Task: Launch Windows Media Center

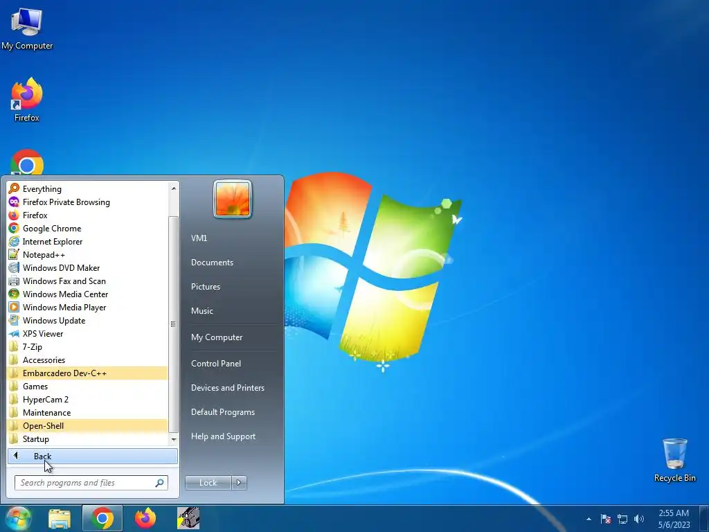Action: click(87, 294)
